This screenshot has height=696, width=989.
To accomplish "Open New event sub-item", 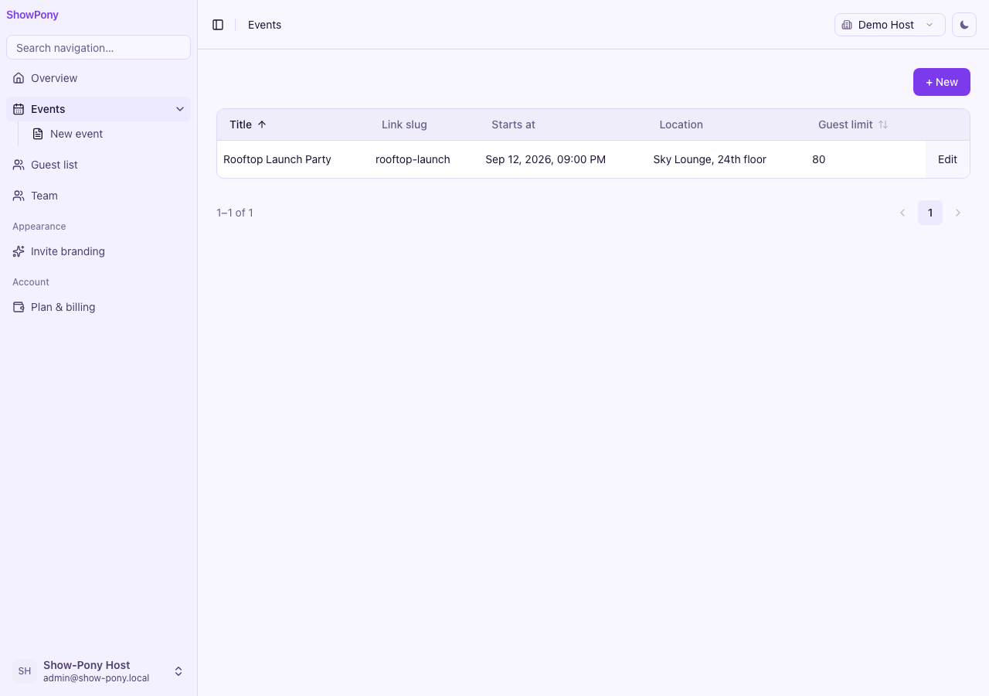I will (107, 134).
